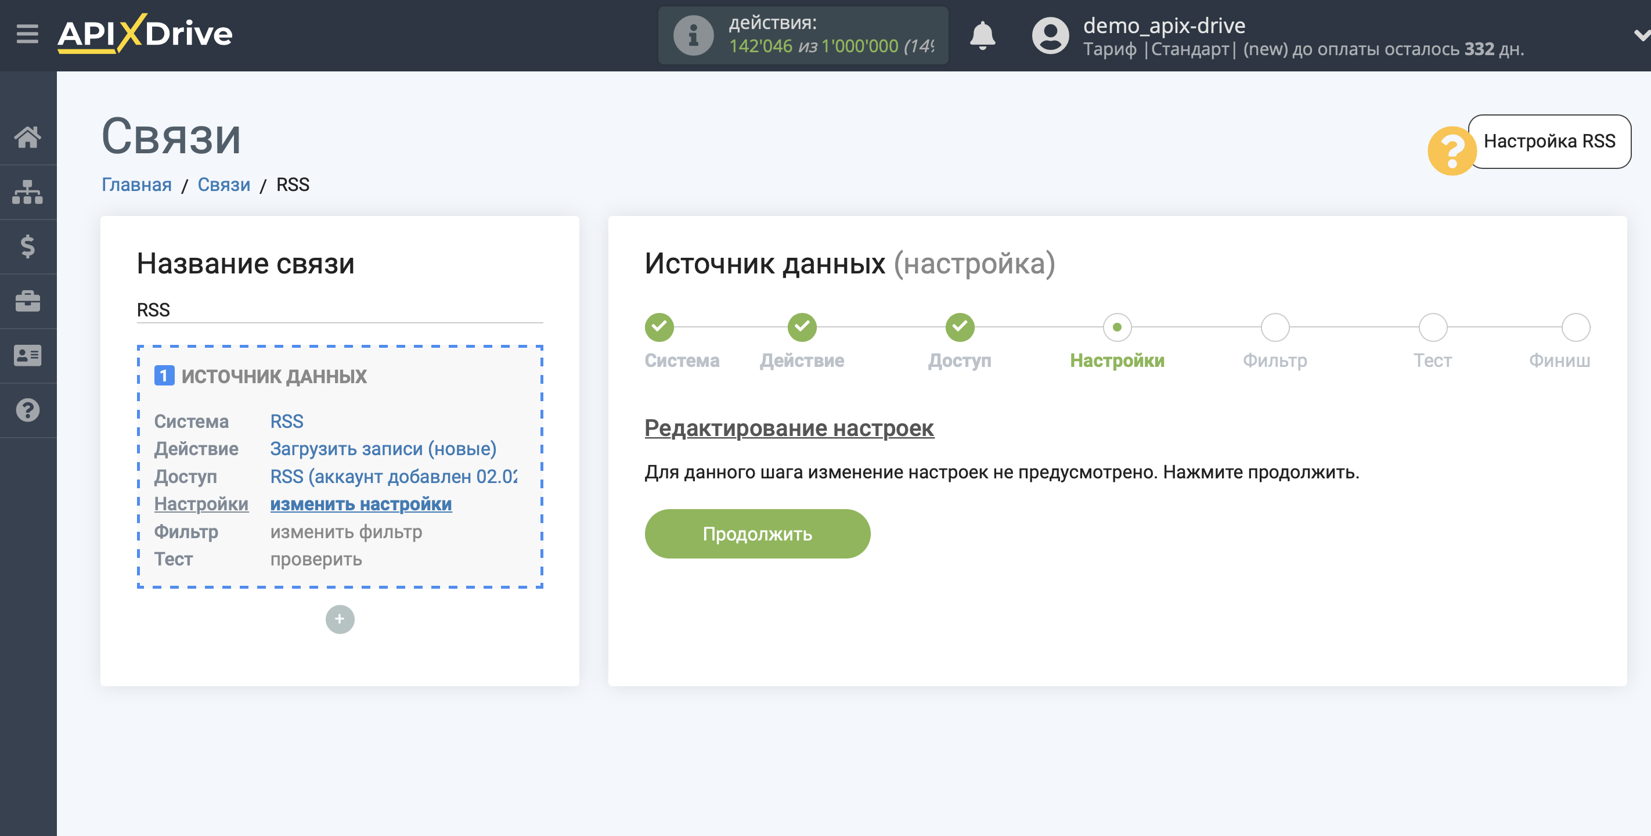Click RSS account access link
The image size is (1651, 836).
click(394, 476)
